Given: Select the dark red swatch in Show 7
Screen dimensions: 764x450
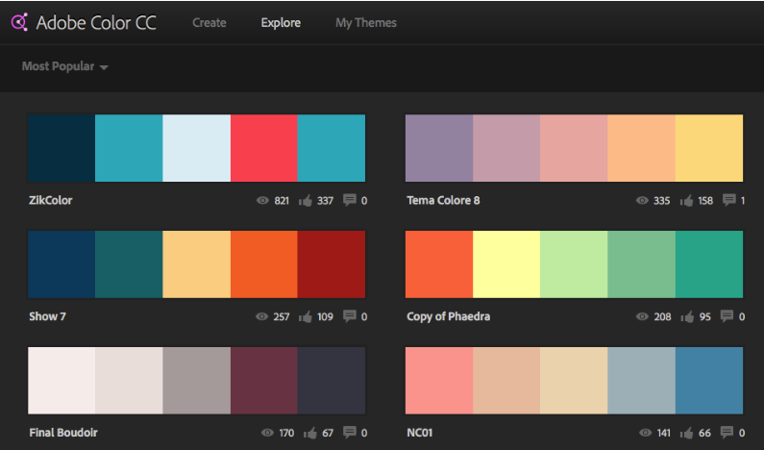Looking at the screenshot, I should [x=332, y=264].
